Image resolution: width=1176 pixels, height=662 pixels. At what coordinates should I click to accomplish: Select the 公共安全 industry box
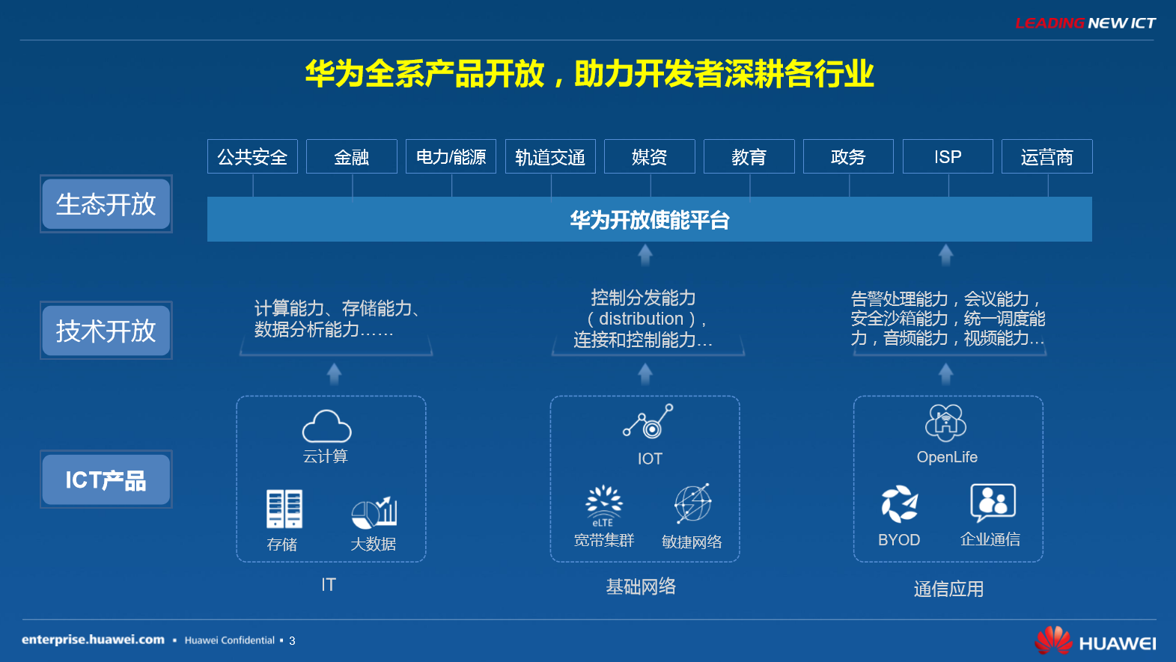coord(252,156)
